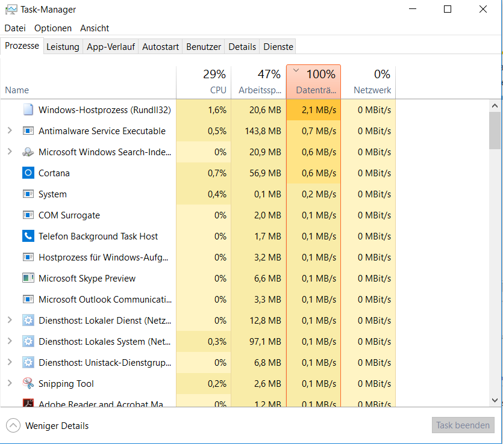Sort by Arbeitsspeicher column header
The width and height of the screenshot is (503, 444).
pos(258,82)
